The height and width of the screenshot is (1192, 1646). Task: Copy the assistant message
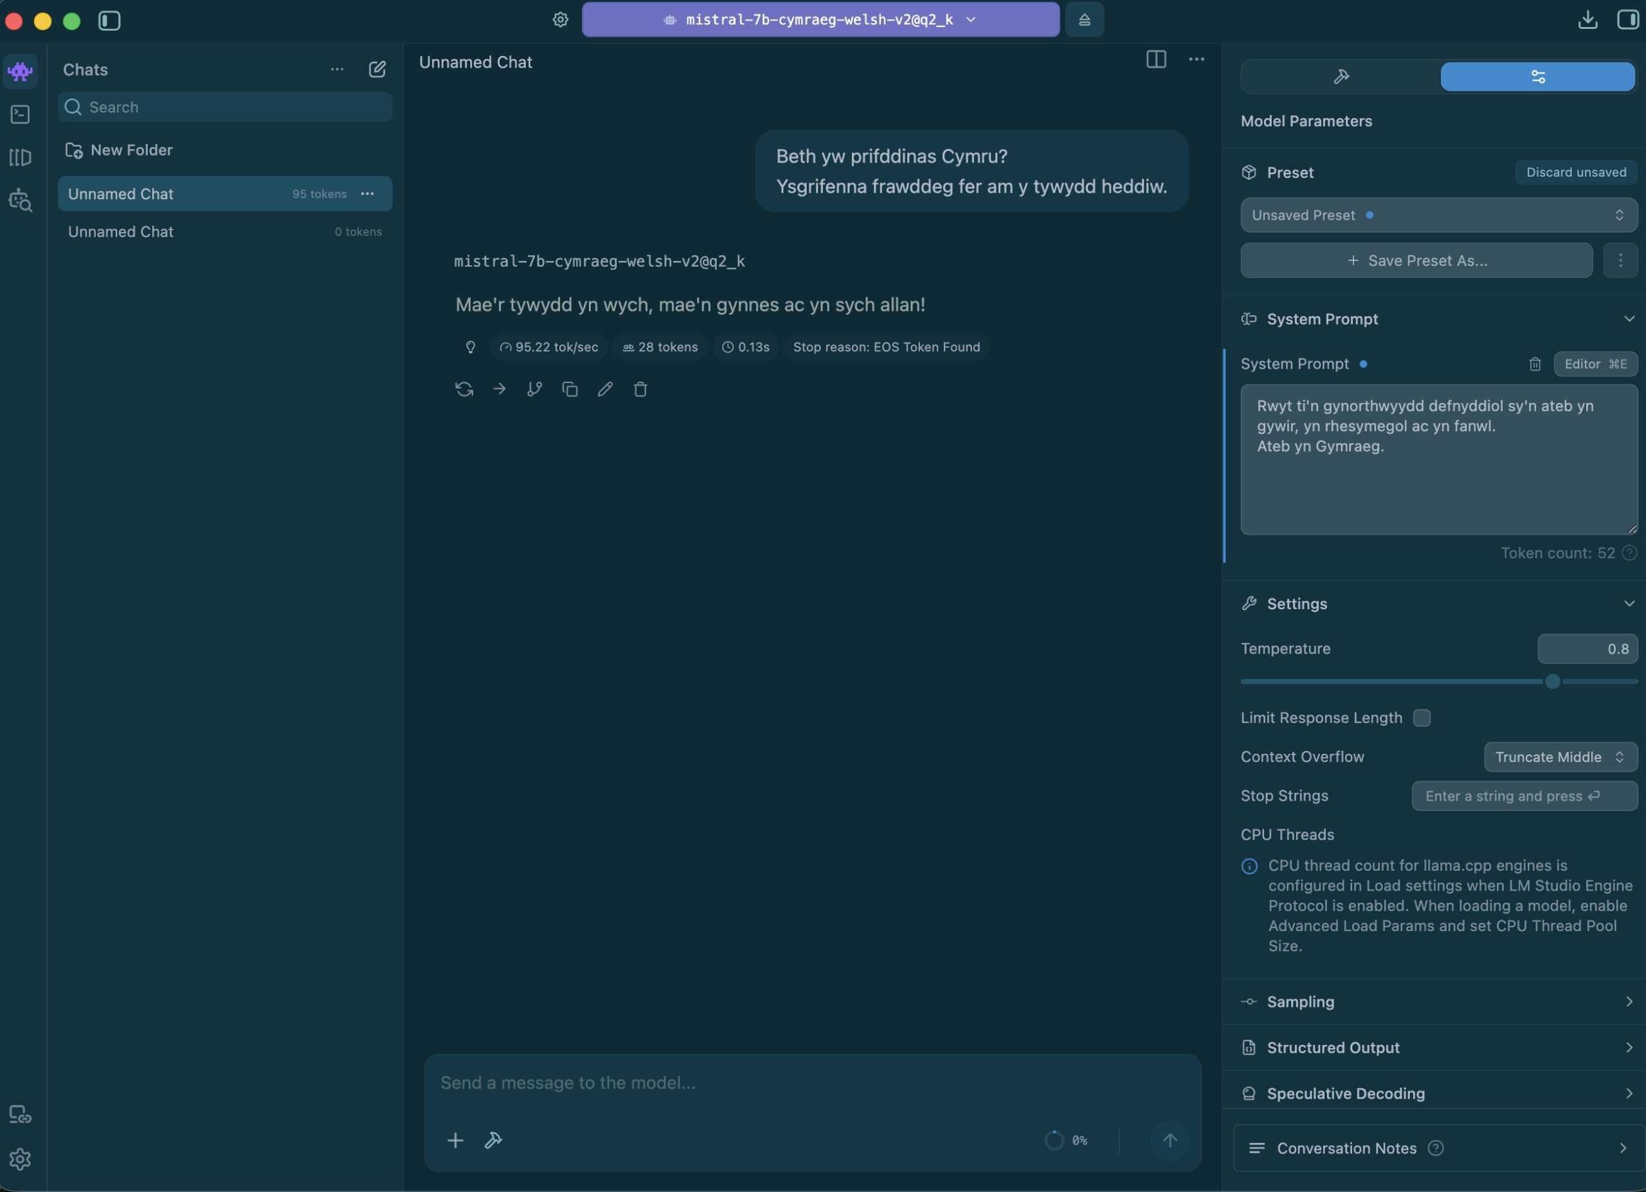(570, 389)
